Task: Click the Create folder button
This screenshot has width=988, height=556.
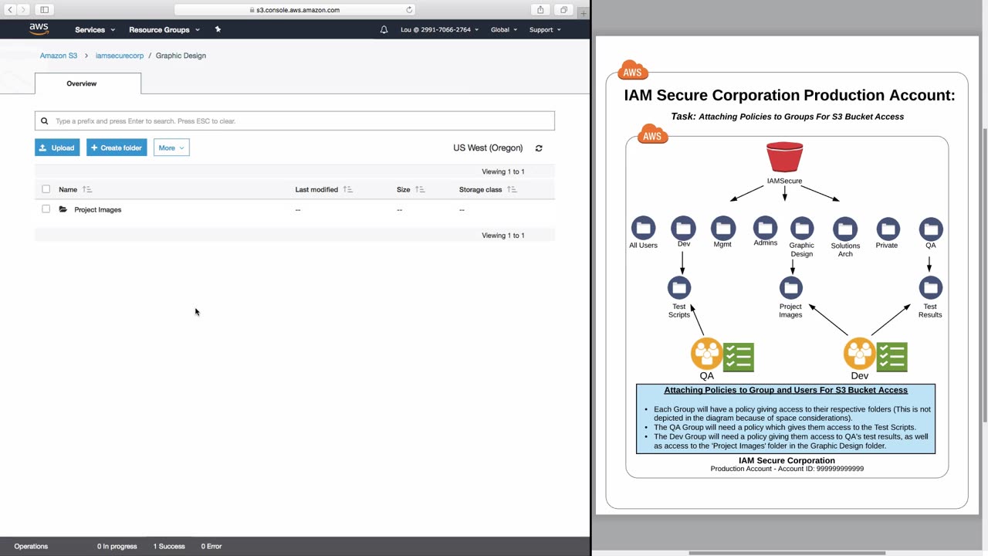Action: pyautogui.click(x=117, y=147)
